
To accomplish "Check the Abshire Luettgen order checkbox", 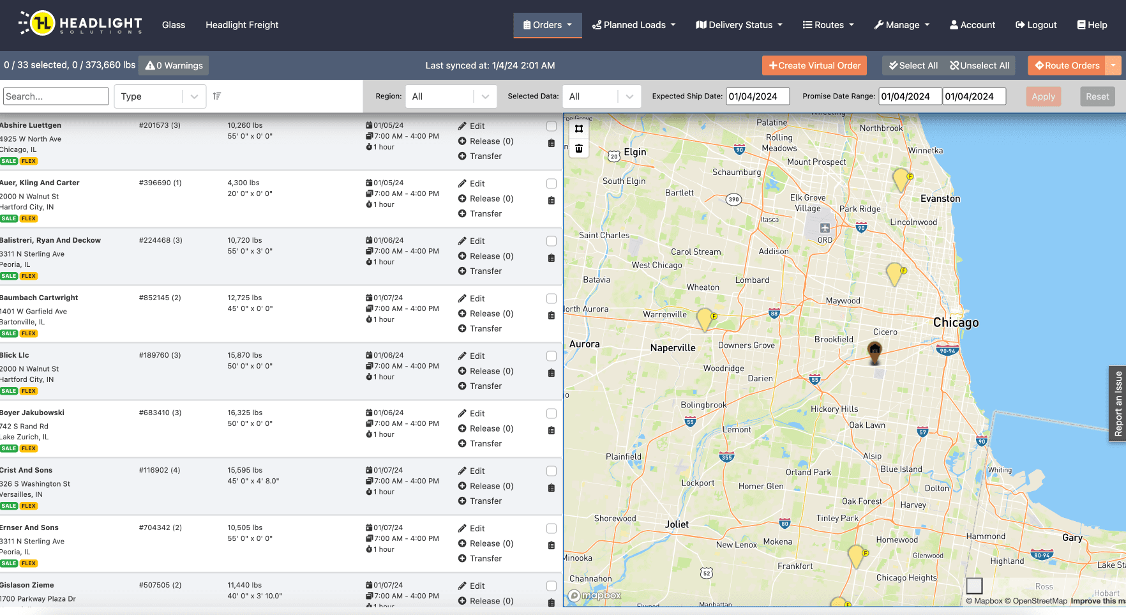I will pos(552,126).
